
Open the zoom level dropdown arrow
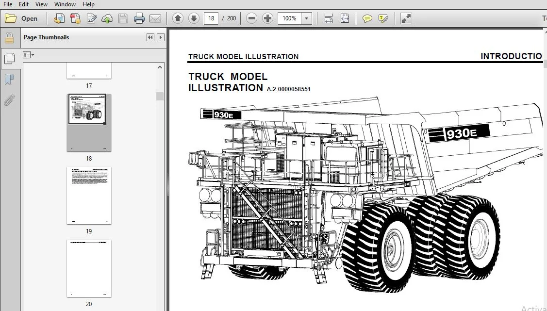(x=306, y=18)
